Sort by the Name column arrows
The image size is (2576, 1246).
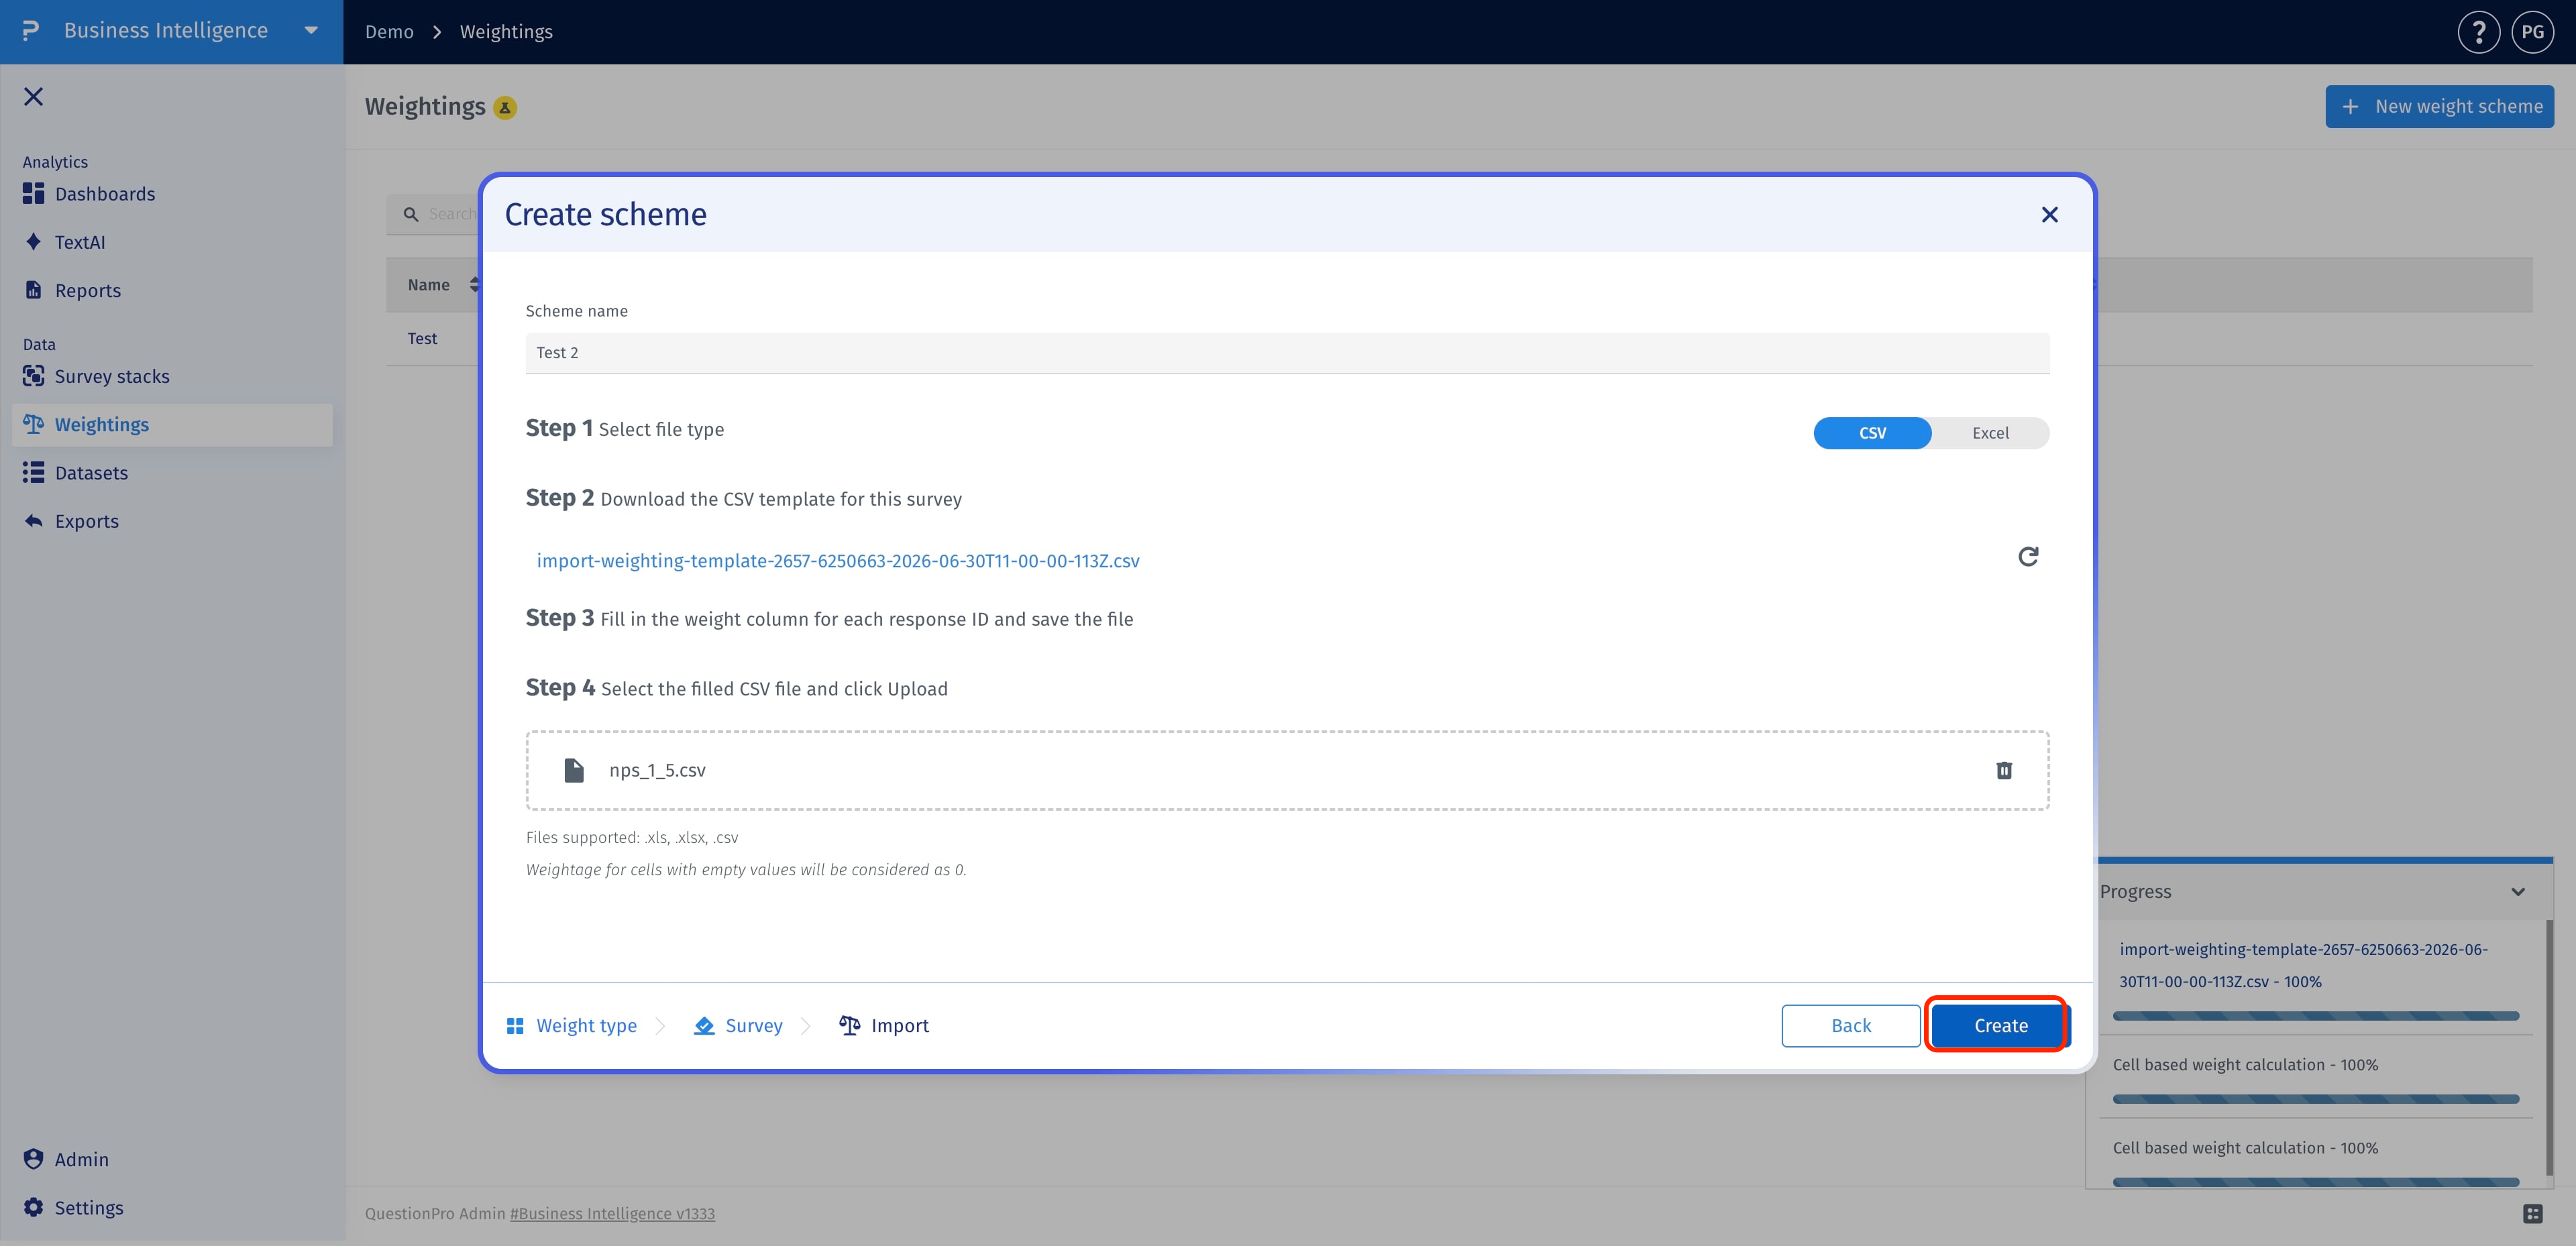(x=474, y=285)
